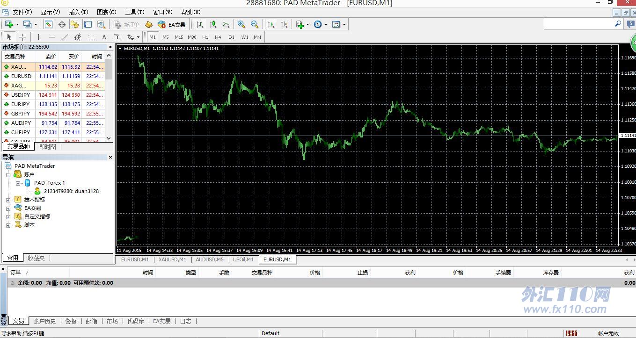Open the Arrows drawing objects icon

pos(131,37)
